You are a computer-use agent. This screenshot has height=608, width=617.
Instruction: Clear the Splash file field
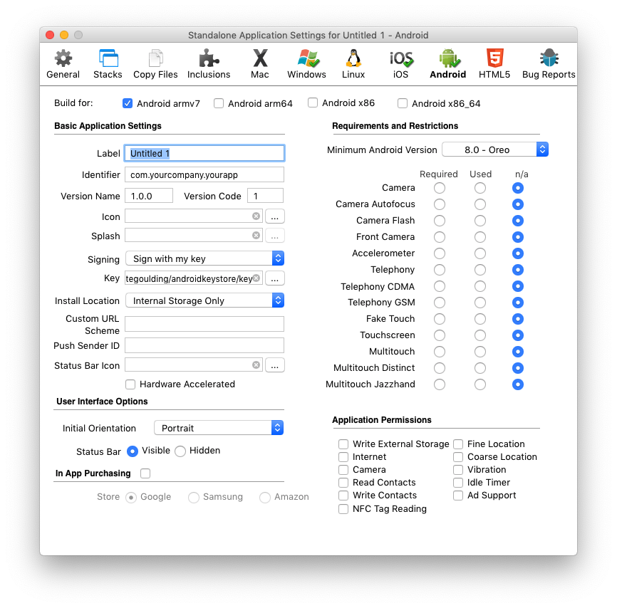[x=256, y=235]
